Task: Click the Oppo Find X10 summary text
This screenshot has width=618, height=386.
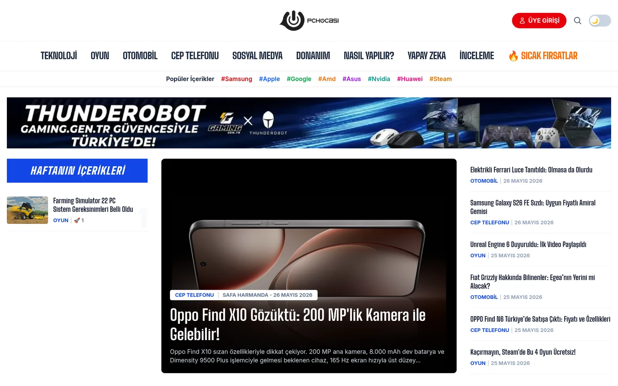Action: [x=307, y=356]
